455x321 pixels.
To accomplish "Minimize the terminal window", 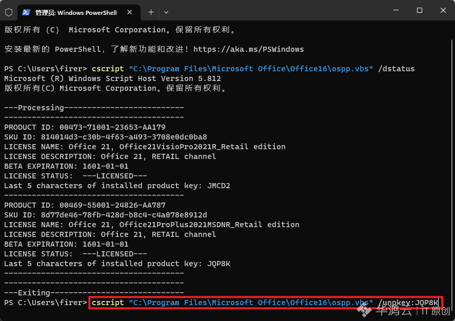I will tap(396, 10).
